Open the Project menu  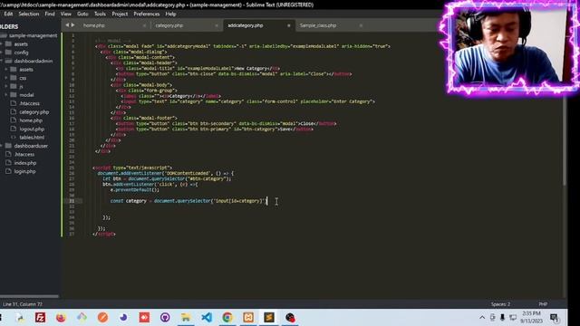[x=120, y=14]
